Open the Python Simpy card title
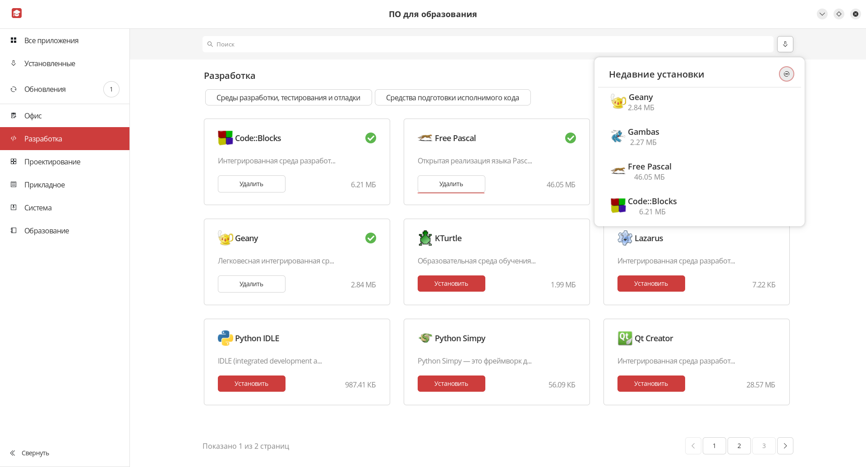866x467 pixels. 460,338
